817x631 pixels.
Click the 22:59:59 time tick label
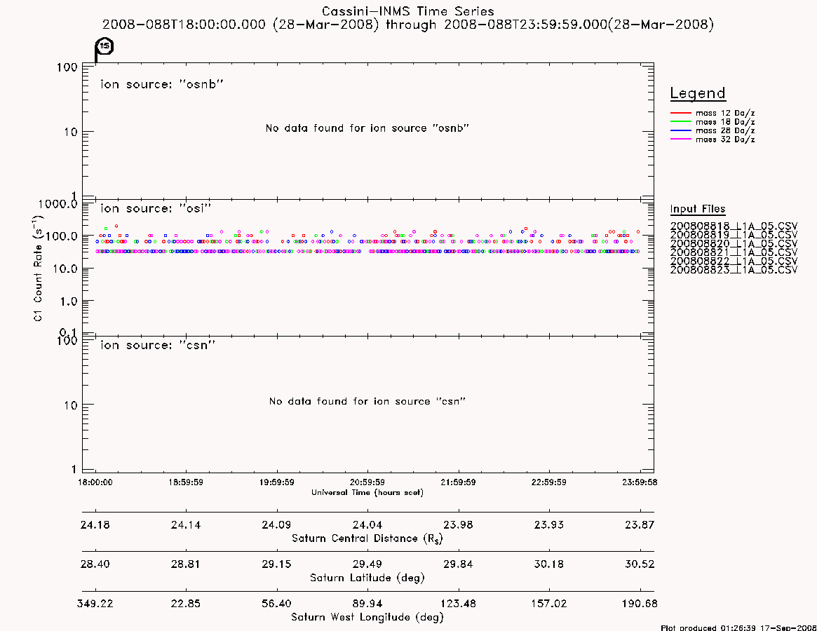549,482
